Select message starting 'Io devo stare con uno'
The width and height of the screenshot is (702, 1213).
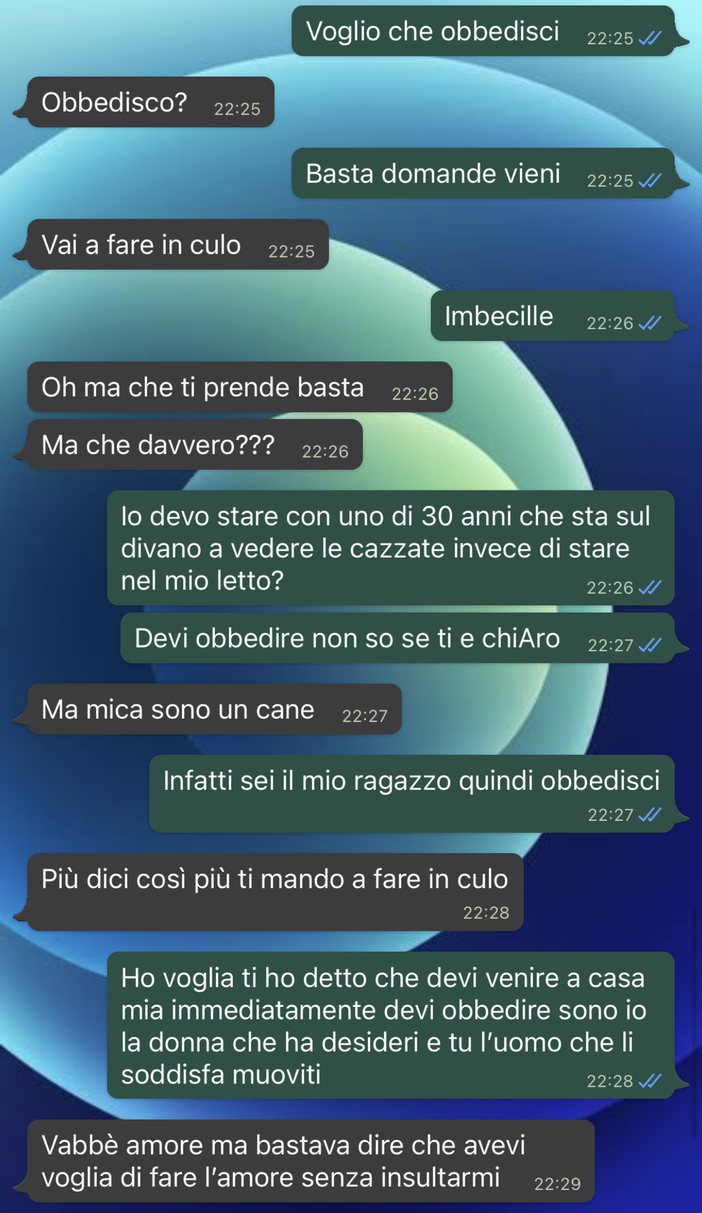pos(390,548)
